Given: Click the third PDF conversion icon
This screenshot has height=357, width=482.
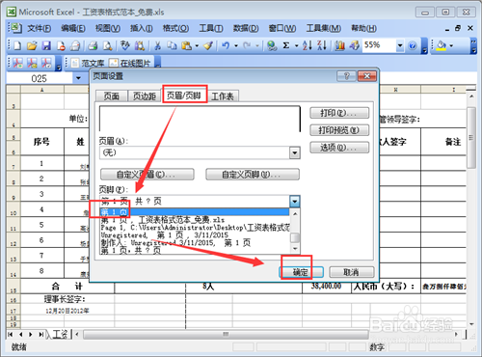Looking at the screenshot, I should point(46,63).
